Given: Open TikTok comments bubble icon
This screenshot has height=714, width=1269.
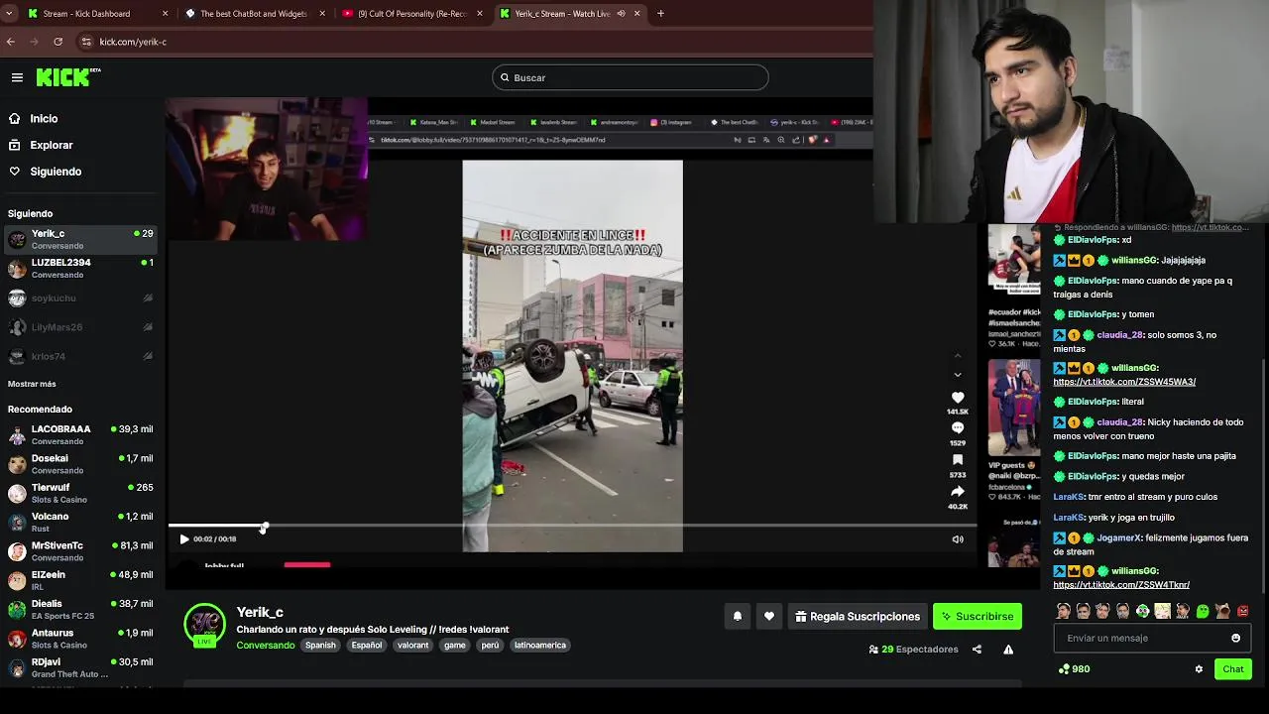Looking at the screenshot, I should click(x=958, y=428).
